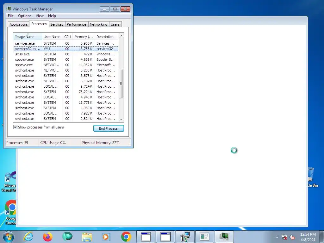Click the End Process button
Screen dimensions: 324x243
coord(109,128)
